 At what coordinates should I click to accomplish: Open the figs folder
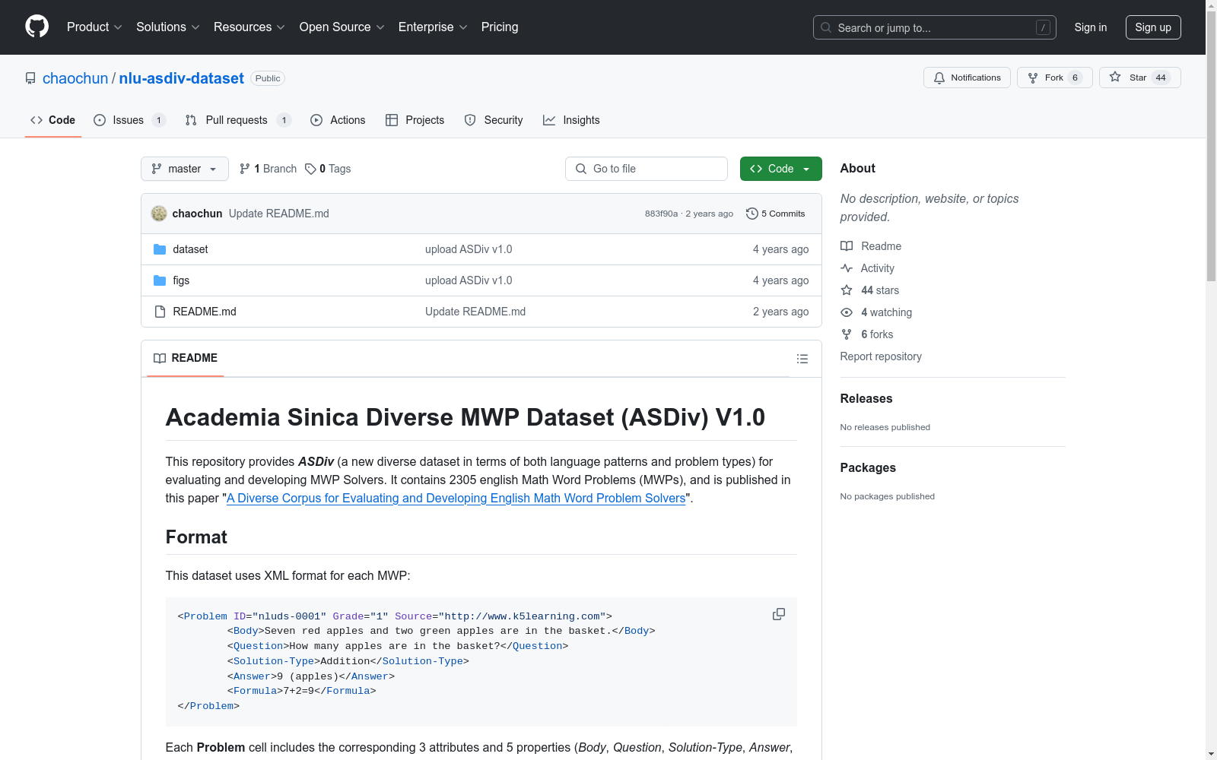click(x=181, y=280)
